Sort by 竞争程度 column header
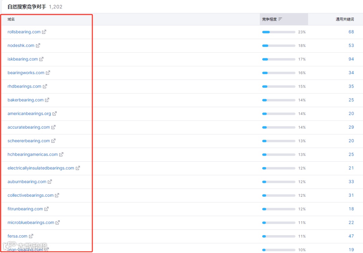This screenshot has width=363, height=253. [x=284, y=19]
